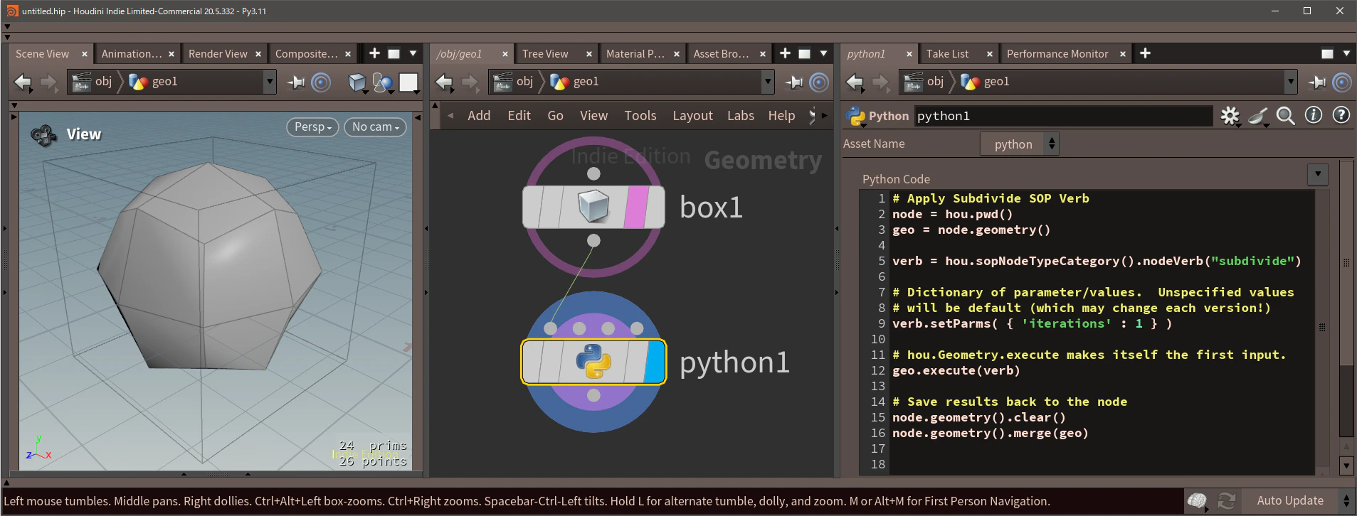Image resolution: width=1357 pixels, height=516 pixels.
Task: Click the pin icon in the Scene View pane
Action: point(296,82)
